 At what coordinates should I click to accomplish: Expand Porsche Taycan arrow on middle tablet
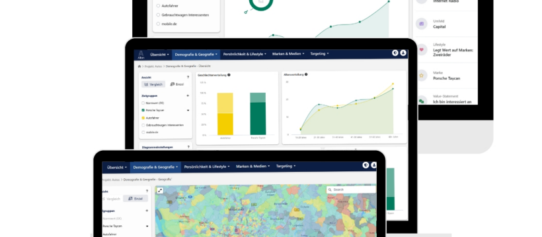(x=188, y=111)
